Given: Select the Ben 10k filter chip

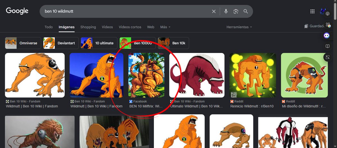Looking at the screenshot, I should (173, 43).
